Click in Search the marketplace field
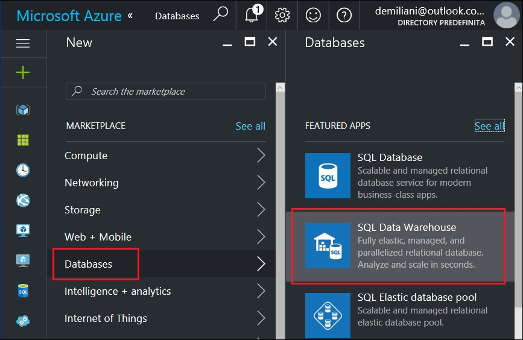Screen dimensions: 523x340 166,92
